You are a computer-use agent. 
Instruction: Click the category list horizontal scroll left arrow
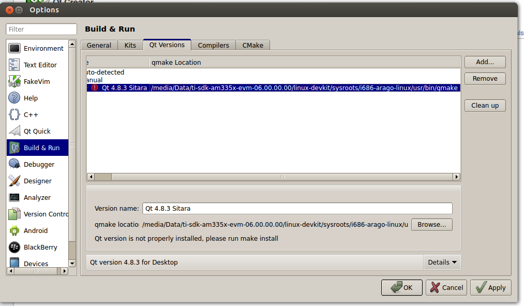click(x=10, y=271)
